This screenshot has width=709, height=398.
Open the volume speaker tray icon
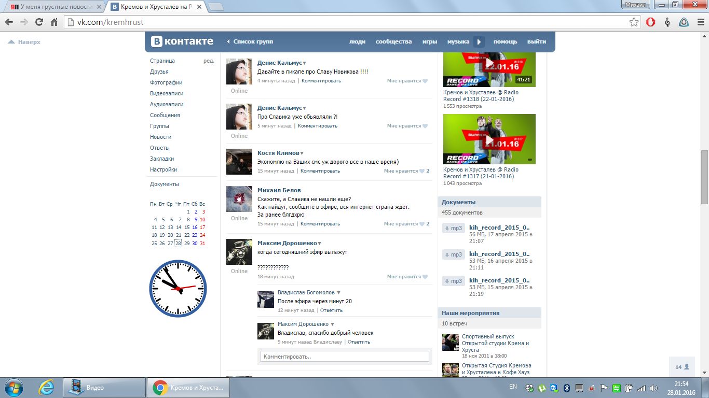(654, 388)
